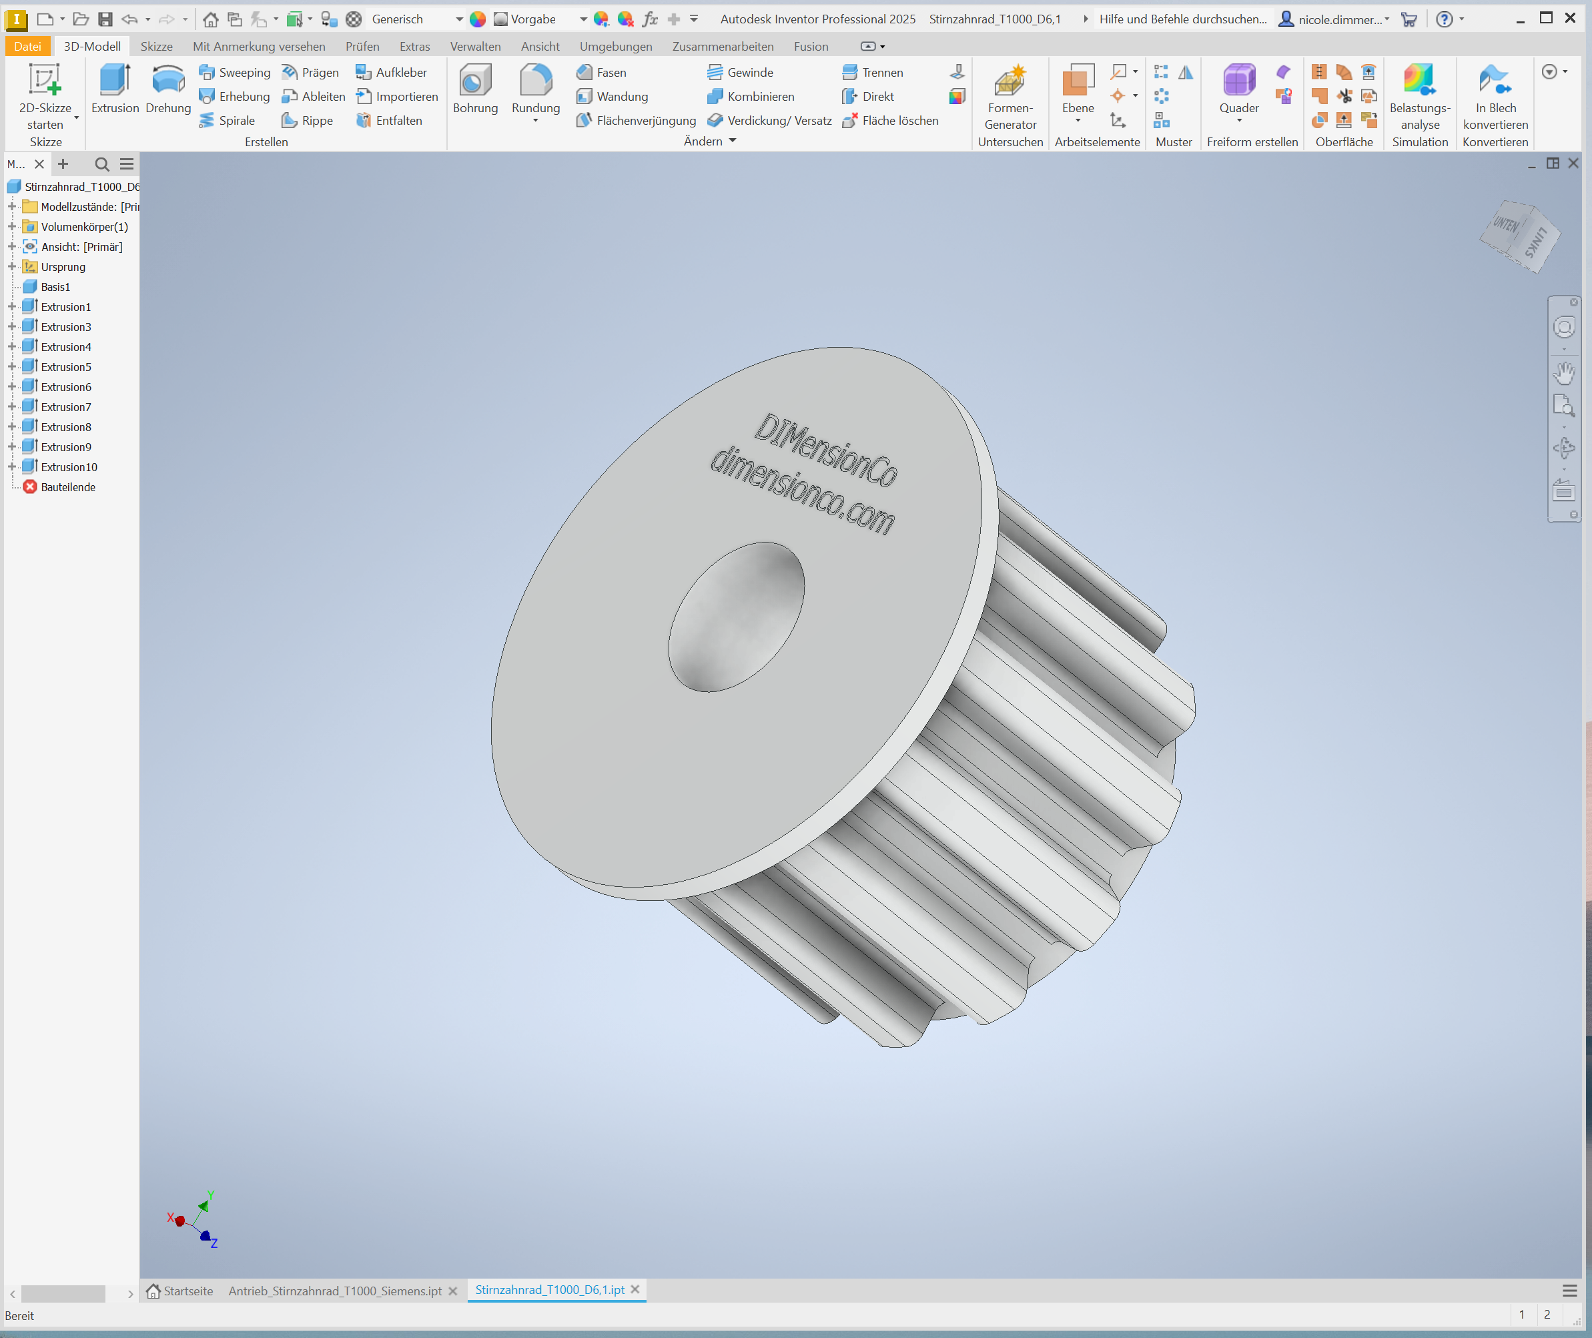Expand the Ursprung folder in the browser
The height and width of the screenshot is (1338, 1592).
coord(12,267)
